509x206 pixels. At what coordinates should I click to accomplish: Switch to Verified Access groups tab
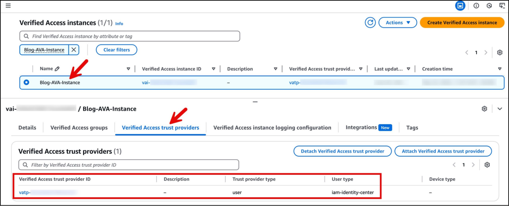[x=79, y=128]
